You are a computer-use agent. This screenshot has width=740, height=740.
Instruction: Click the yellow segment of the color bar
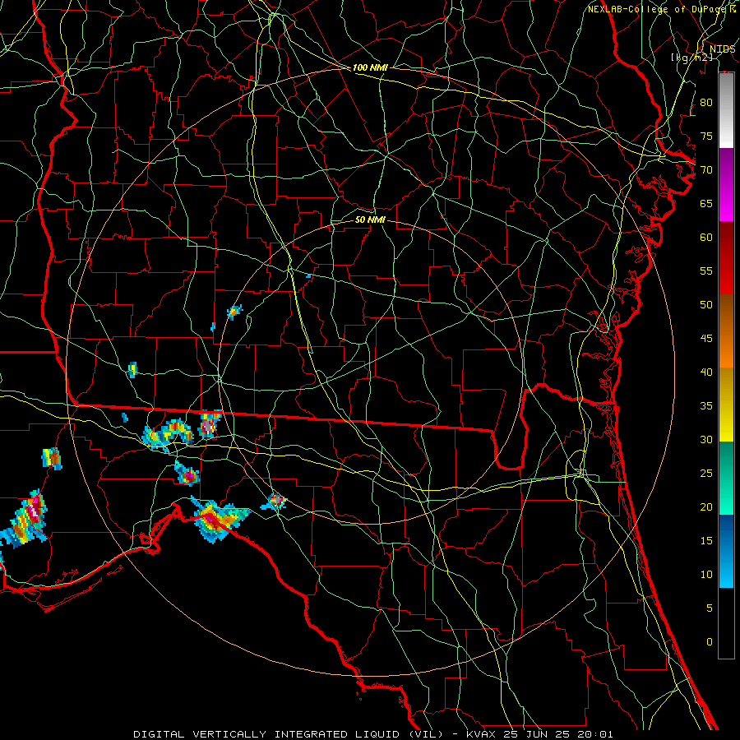[726, 405]
